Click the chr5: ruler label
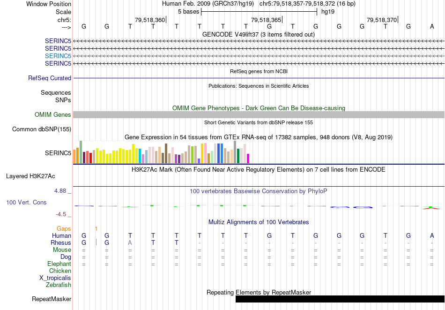This screenshot has width=445, height=310. 64,20
